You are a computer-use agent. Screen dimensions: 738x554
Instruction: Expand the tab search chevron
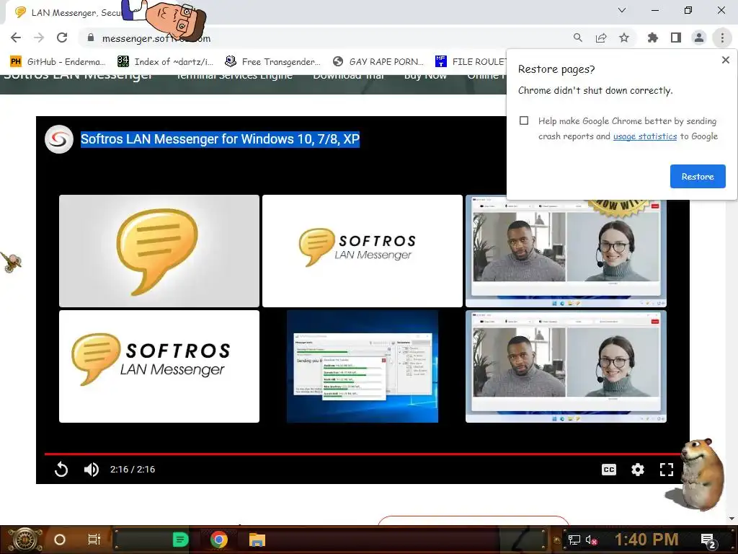[622, 10]
